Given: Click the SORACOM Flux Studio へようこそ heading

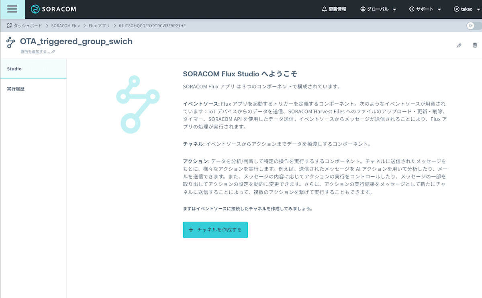Looking at the screenshot, I should (240, 74).
